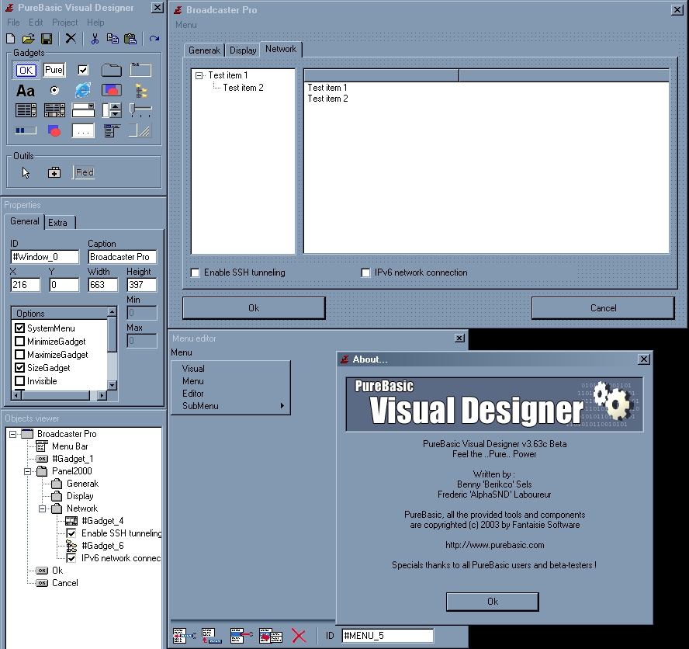The width and height of the screenshot is (689, 649).
Task: Click Cancel button in Broadcaster Pro window
Action: (603, 307)
